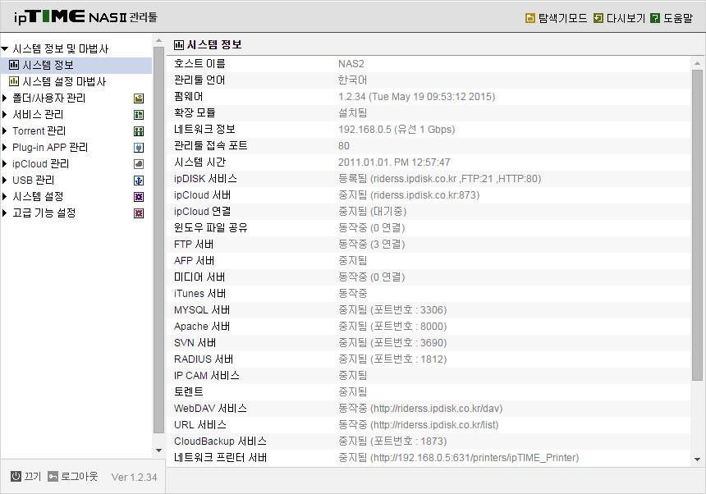Expand the 폴더/사용자 관리 section arrow

4,98
